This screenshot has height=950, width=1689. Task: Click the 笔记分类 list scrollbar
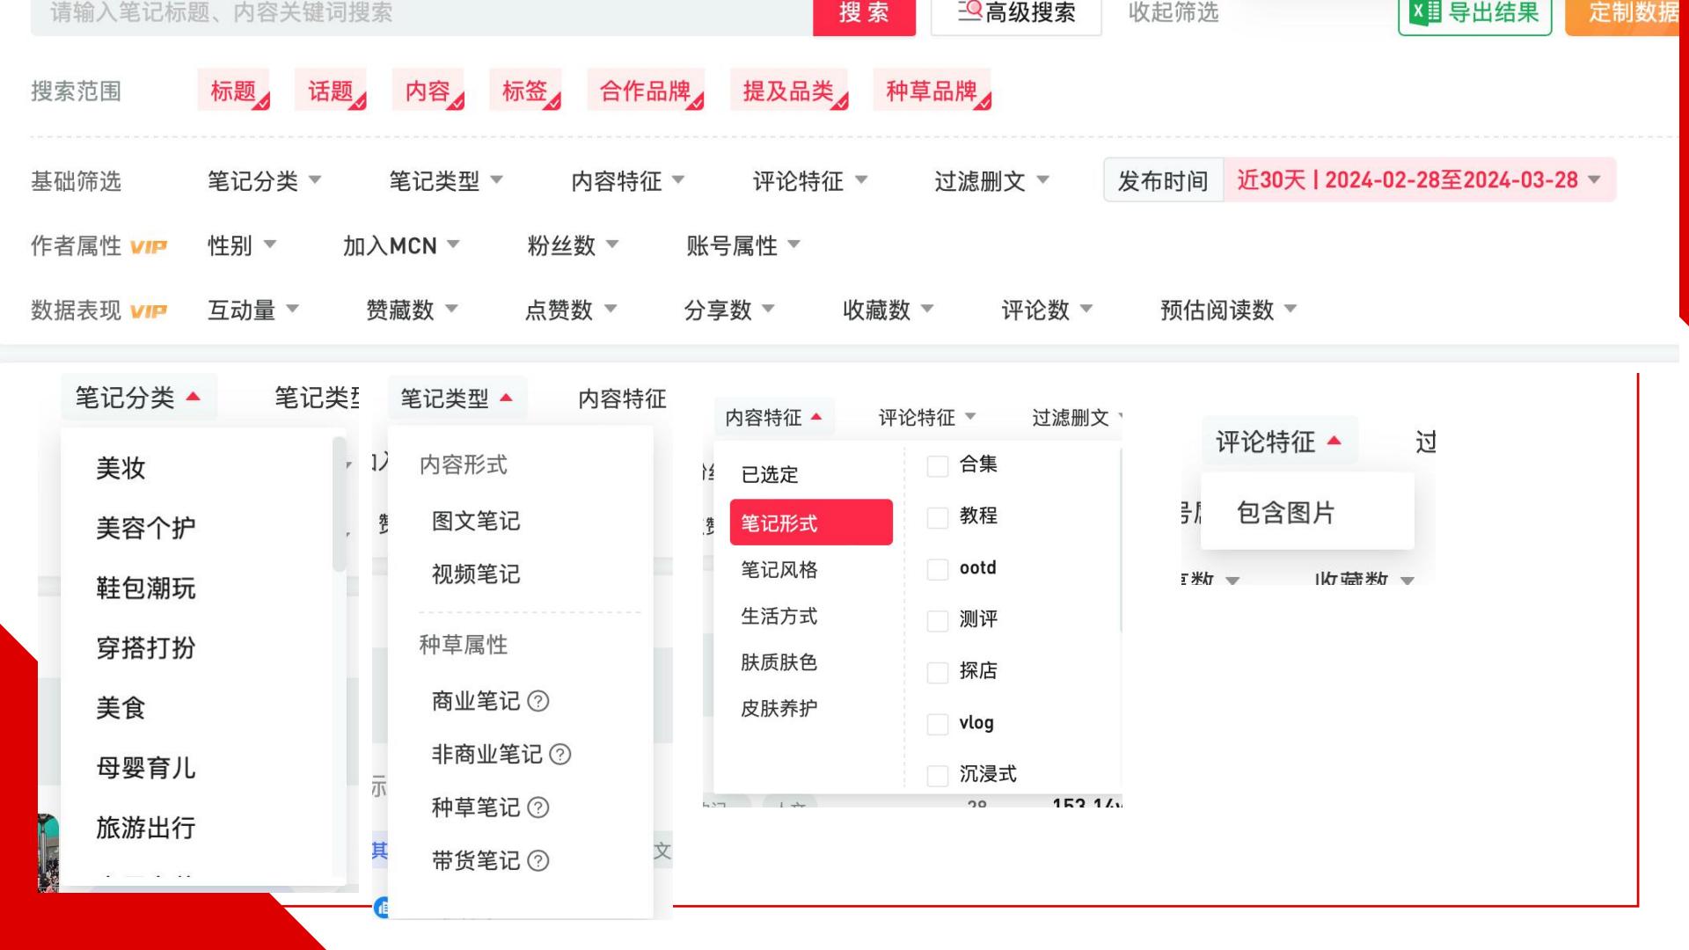coord(339,505)
